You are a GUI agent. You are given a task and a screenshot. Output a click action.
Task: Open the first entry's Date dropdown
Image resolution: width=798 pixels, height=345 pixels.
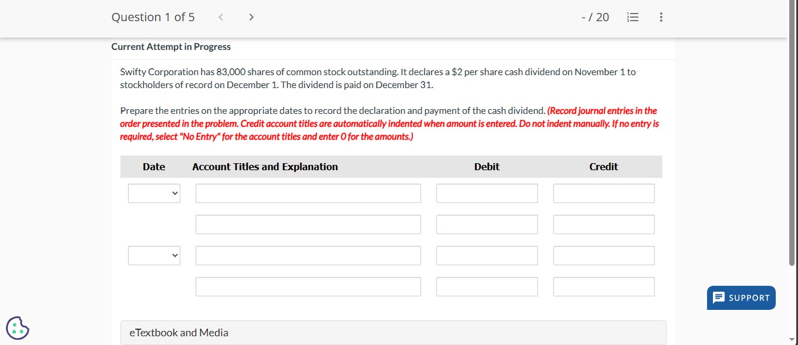(154, 192)
